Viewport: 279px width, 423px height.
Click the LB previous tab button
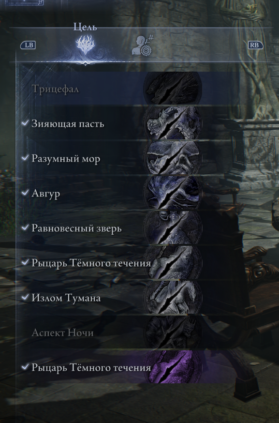29,45
